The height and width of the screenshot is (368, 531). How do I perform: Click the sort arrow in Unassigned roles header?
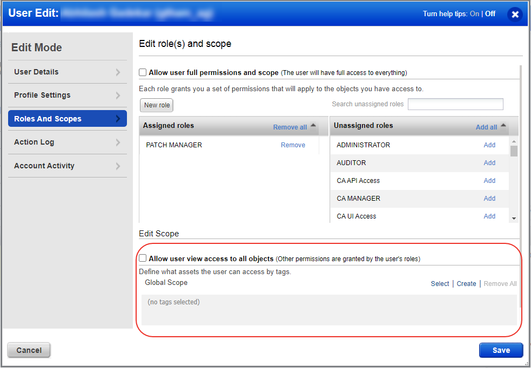[x=503, y=126]
